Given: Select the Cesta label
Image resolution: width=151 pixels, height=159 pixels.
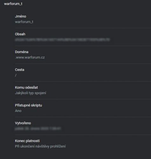Looking at the screenshot, I should coord(20,70).
